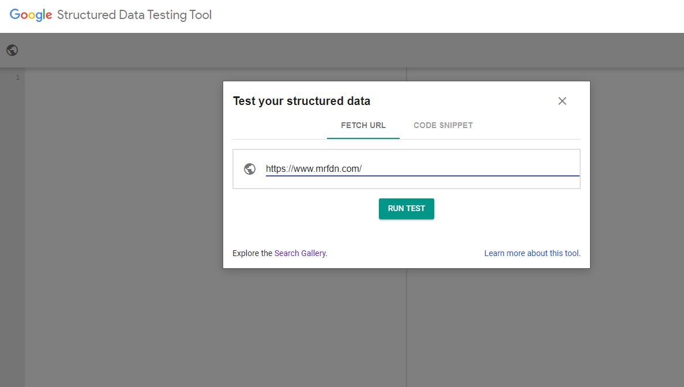Click the RUN TEST button

click(406, 209)
